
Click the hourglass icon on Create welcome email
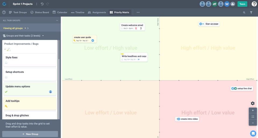tap(136, 28)
